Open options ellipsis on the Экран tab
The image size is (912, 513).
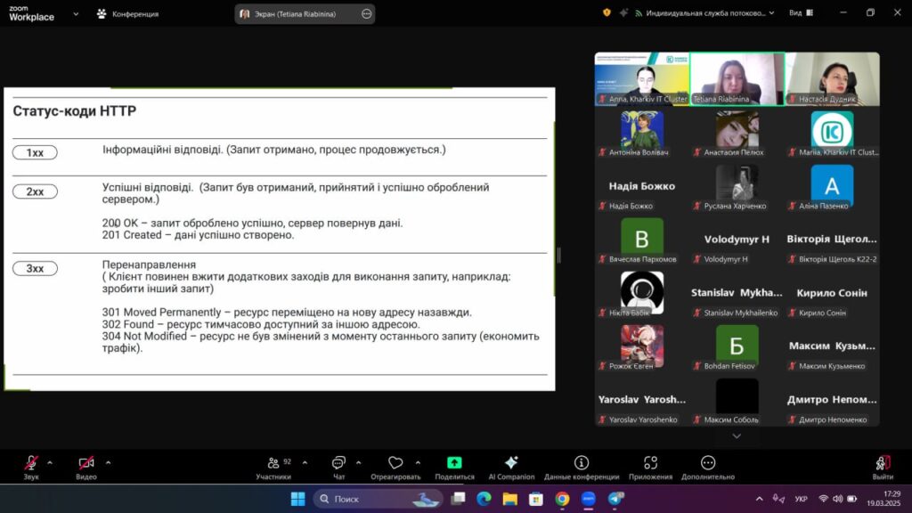(366, 14)
